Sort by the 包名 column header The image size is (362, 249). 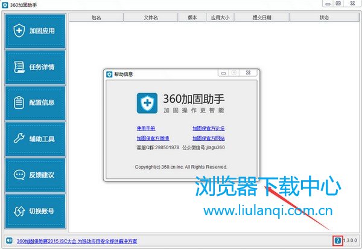pos(96,18)
